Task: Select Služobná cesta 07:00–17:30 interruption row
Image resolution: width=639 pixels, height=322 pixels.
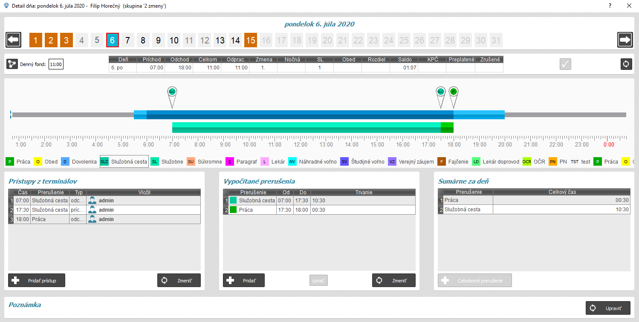Action: point(319,200)
